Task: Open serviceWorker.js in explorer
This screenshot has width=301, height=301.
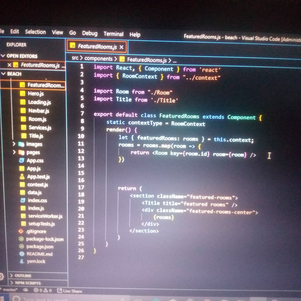Action: click(45, 216)
